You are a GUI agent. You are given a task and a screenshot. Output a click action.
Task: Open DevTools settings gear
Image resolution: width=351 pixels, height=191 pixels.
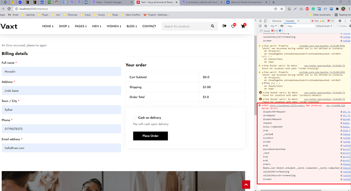(340, 21)
